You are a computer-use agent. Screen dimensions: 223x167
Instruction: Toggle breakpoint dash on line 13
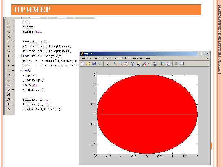pyautogui.click(x=13, y=80)
